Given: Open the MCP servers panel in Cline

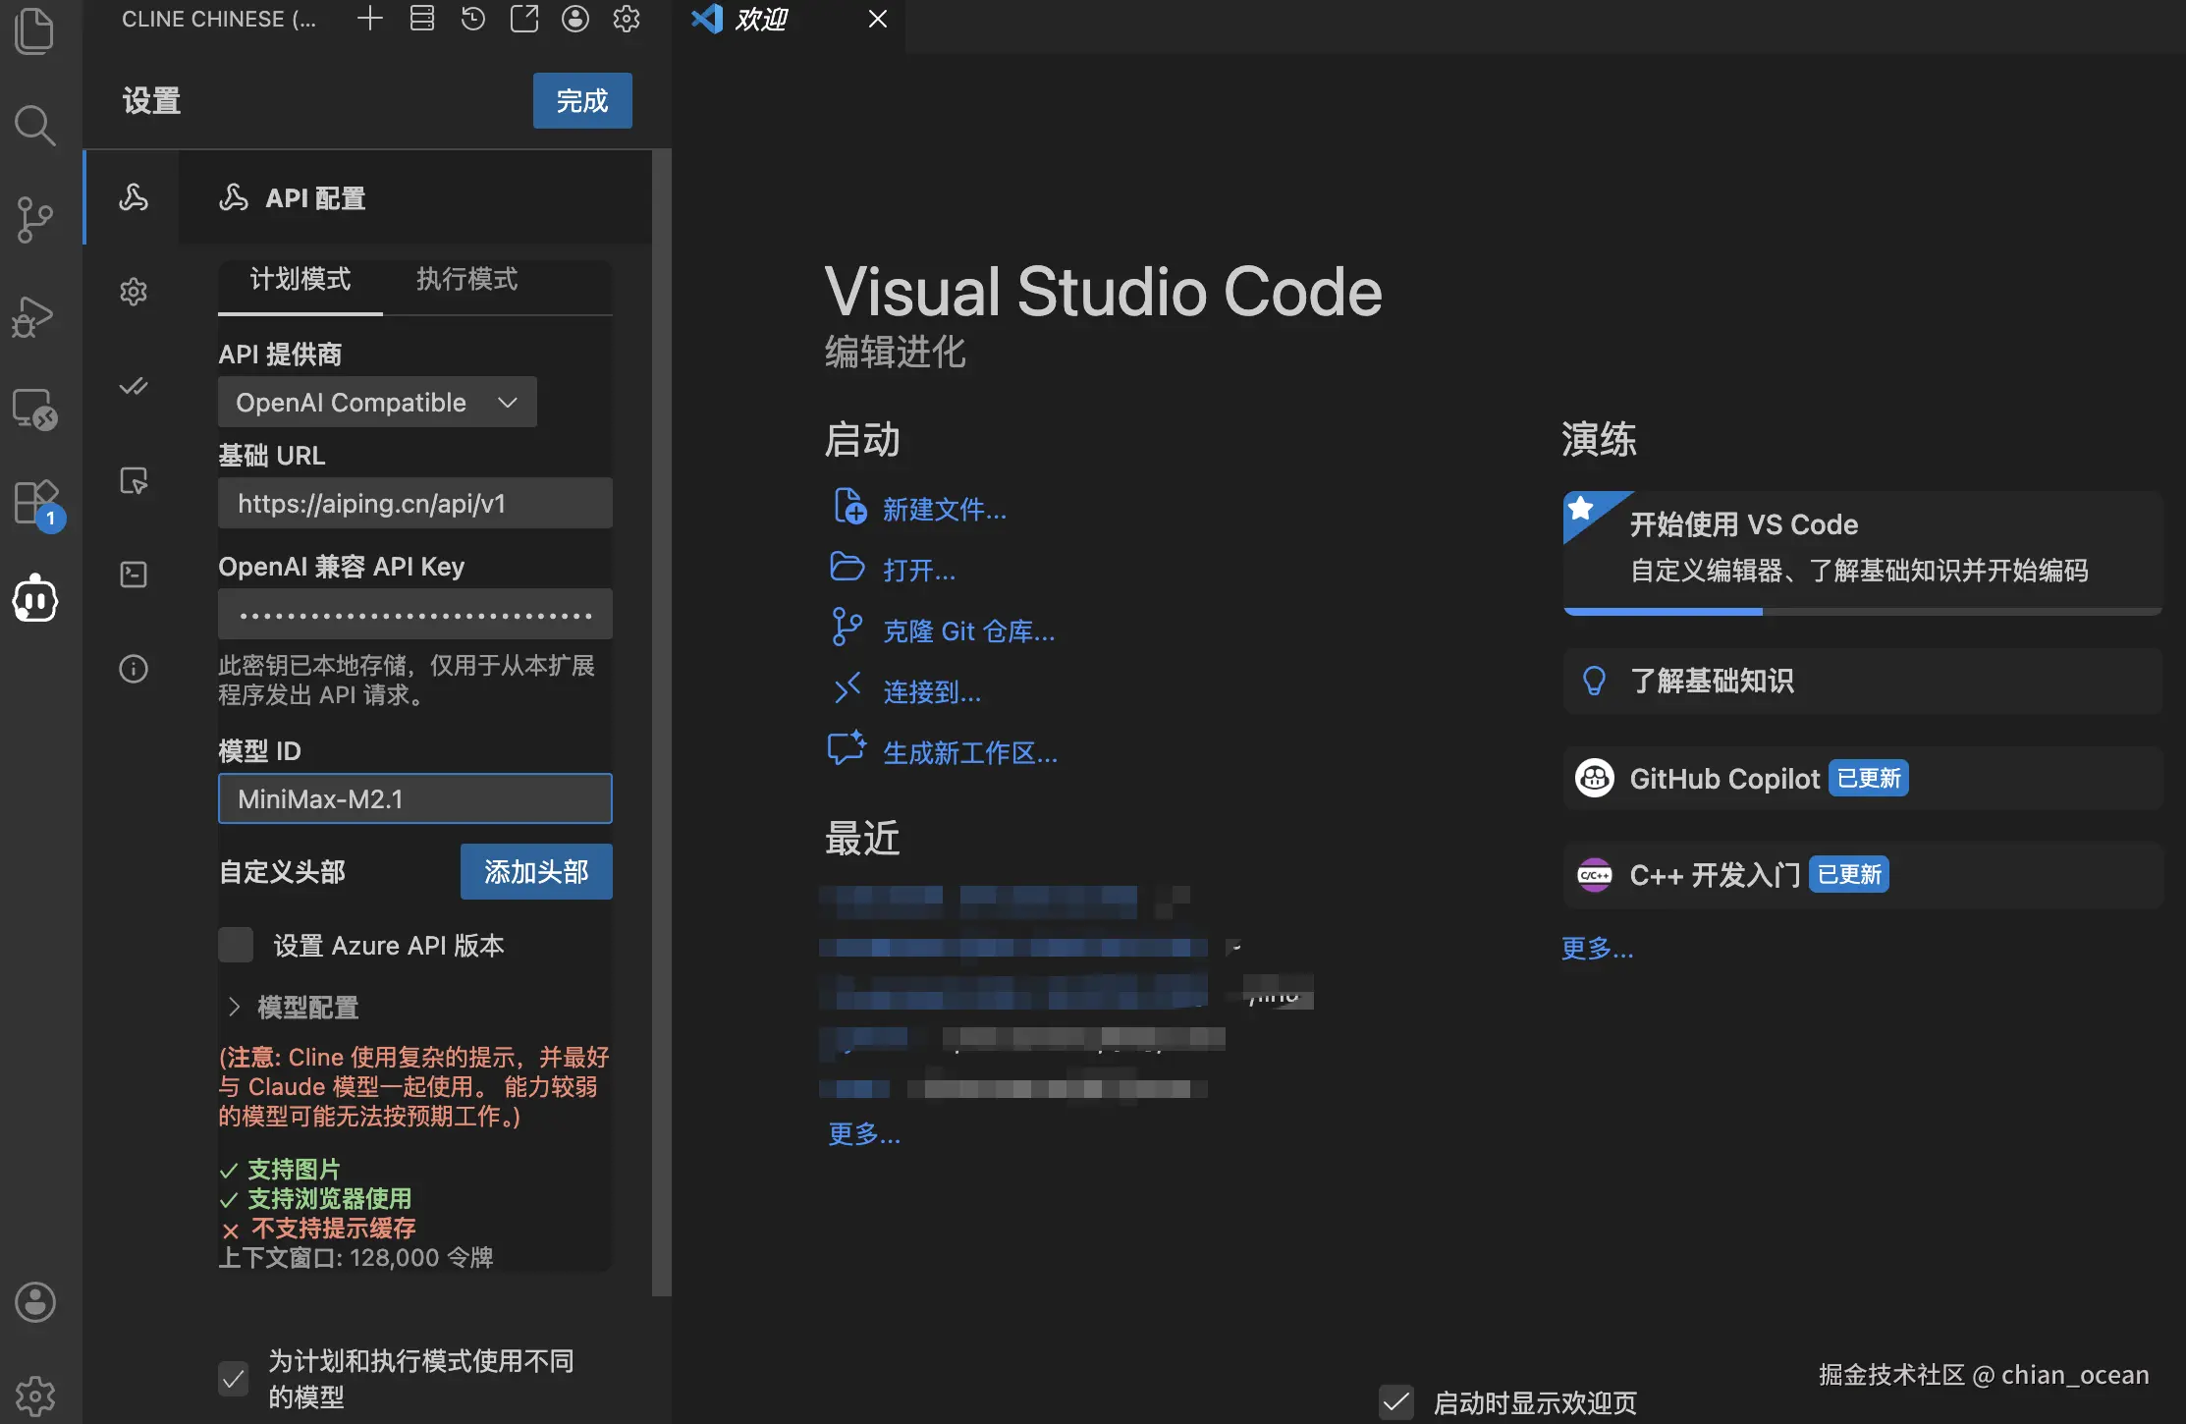Looking at the screenshot, I should 421,18.
